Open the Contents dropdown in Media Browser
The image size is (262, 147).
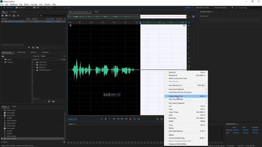[51, 56]
